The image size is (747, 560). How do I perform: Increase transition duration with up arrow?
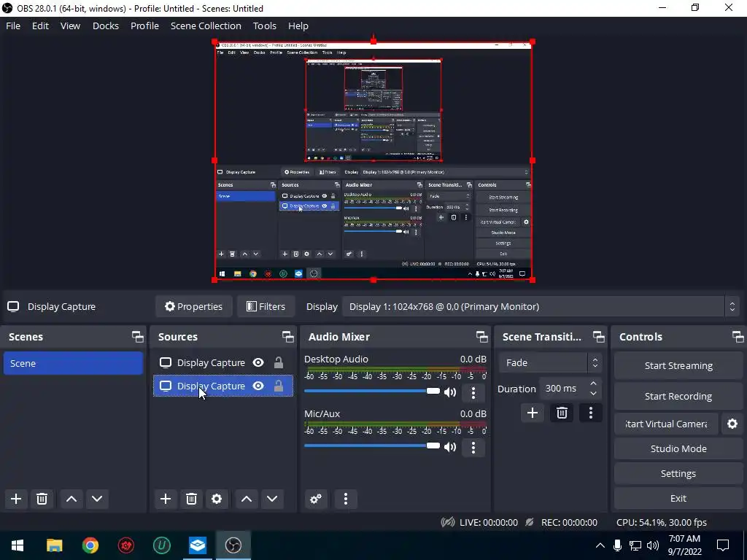(593, 384)
